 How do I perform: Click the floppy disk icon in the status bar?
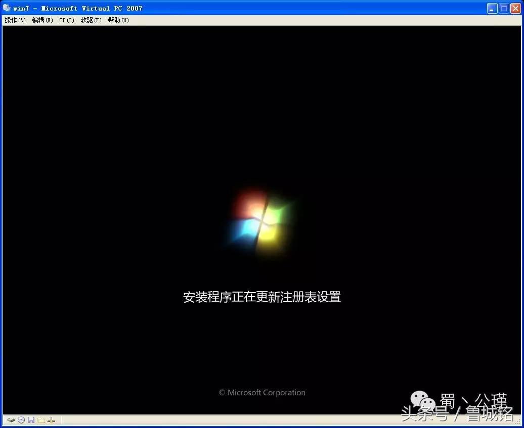(x=31, y=420)
